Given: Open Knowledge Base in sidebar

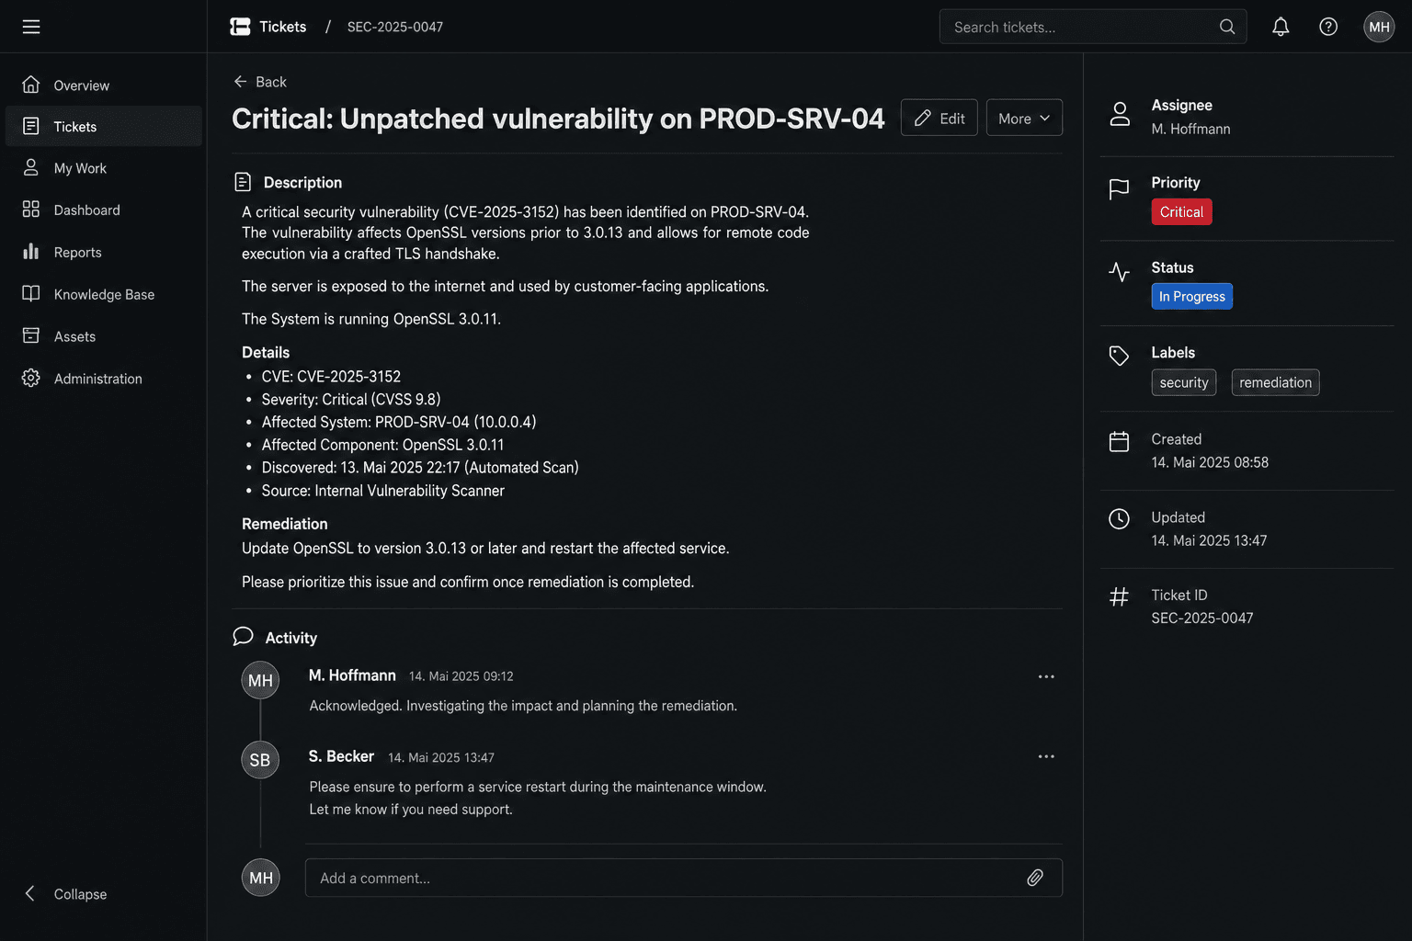Looking at the screenshot, I should [104, 294].
